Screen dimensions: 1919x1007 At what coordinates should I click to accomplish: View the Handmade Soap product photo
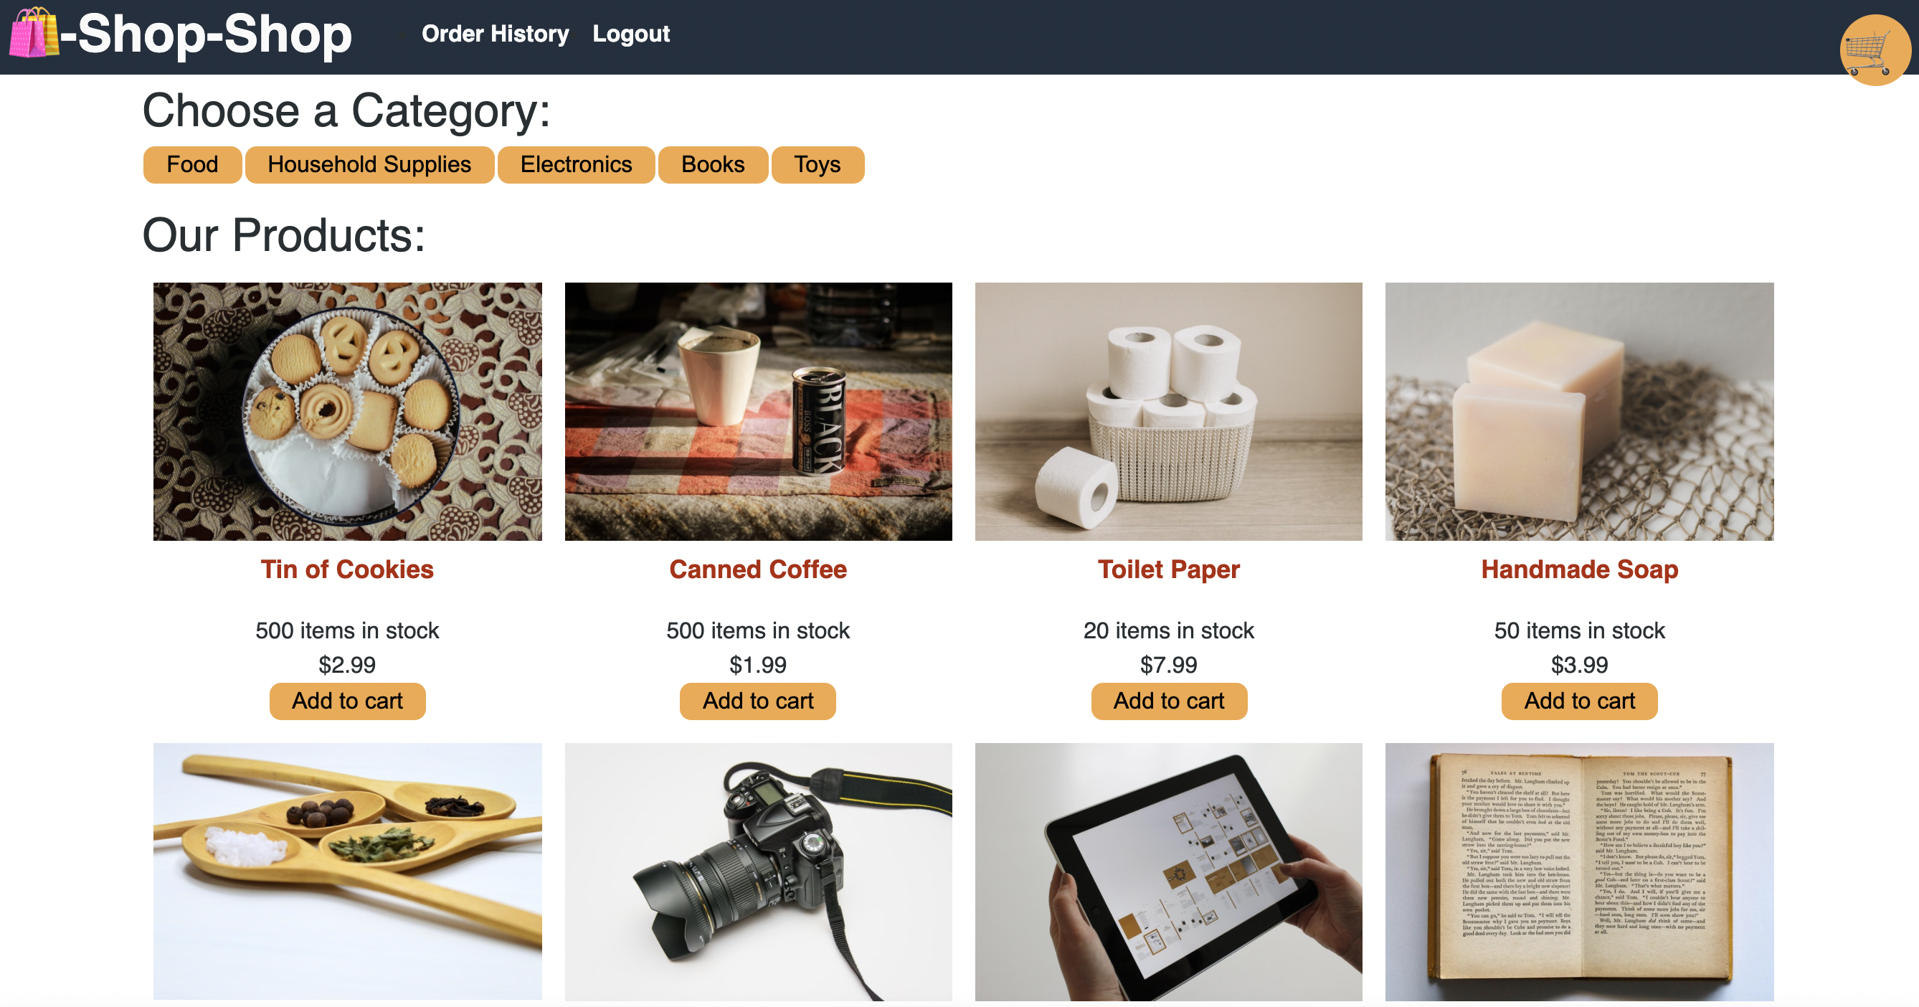1579,411
